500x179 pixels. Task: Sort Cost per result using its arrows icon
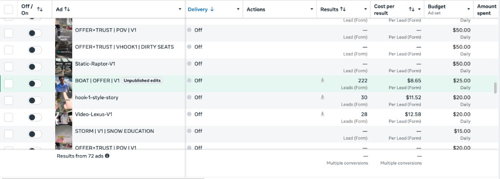[412, 10]
